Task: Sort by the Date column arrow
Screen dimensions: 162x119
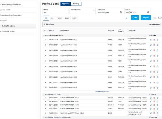Action: [x=54, y=31]
